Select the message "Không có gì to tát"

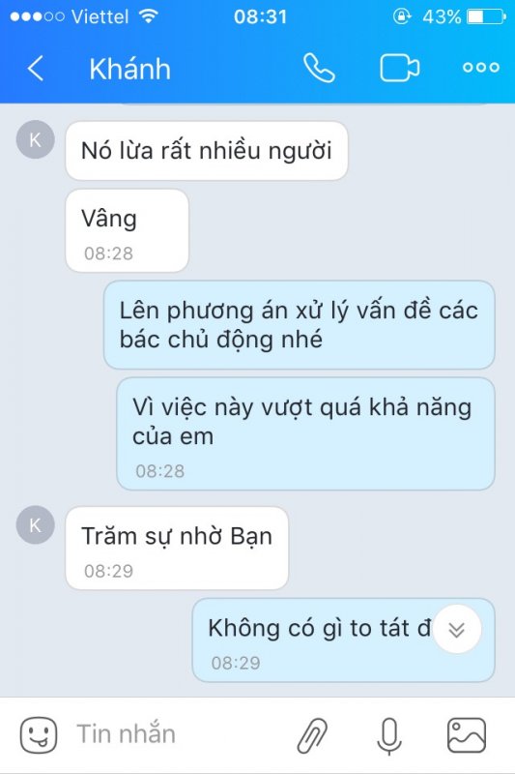[343, 640]
